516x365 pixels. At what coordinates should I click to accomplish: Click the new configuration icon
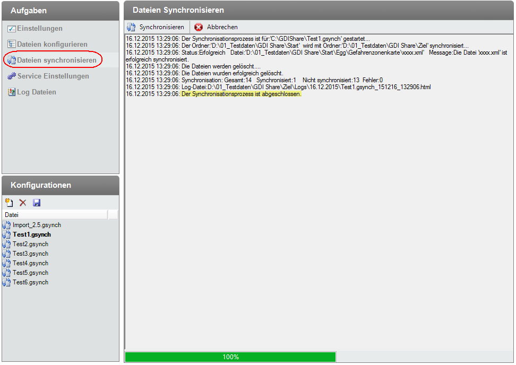9,203
